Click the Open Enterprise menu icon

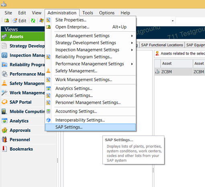(48, 27)
